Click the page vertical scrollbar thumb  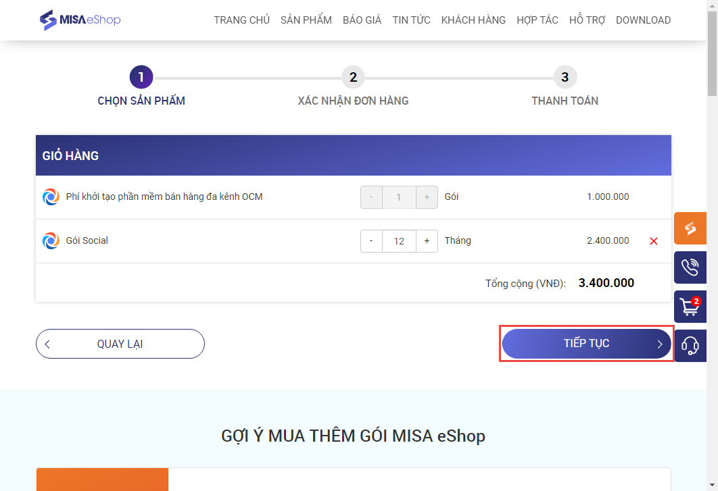click(x=712, y=53)
